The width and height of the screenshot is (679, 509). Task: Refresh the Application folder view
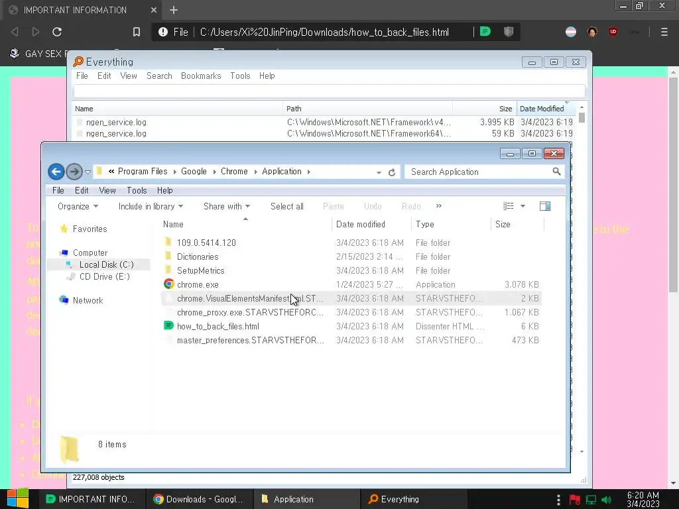click(x=392, y=172)
